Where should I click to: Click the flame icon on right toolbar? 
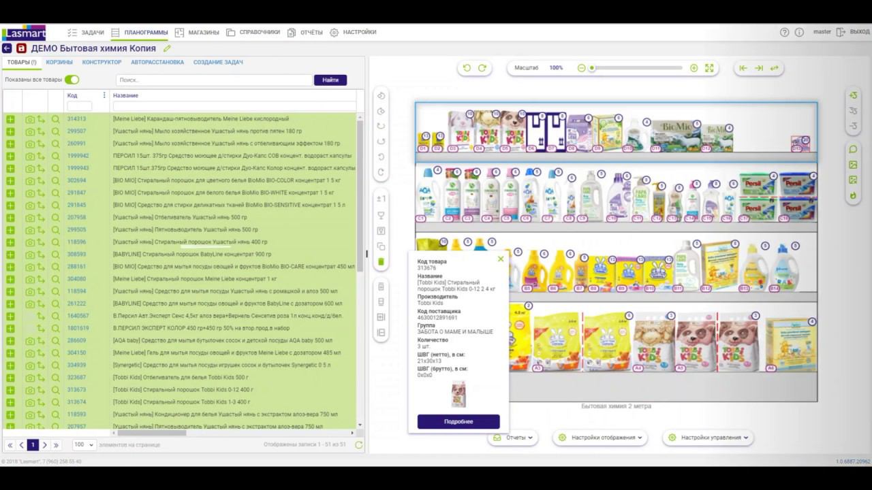[853, 196]
